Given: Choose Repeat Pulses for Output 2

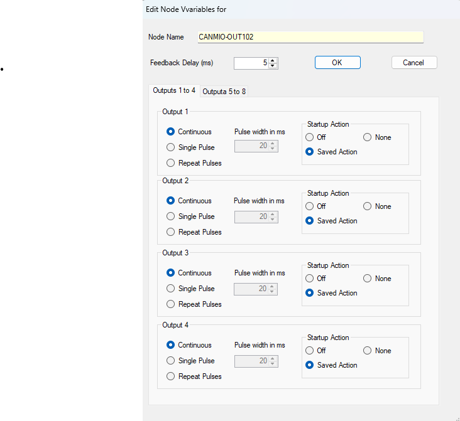Looking at the screenshot, I should point(171,232).
